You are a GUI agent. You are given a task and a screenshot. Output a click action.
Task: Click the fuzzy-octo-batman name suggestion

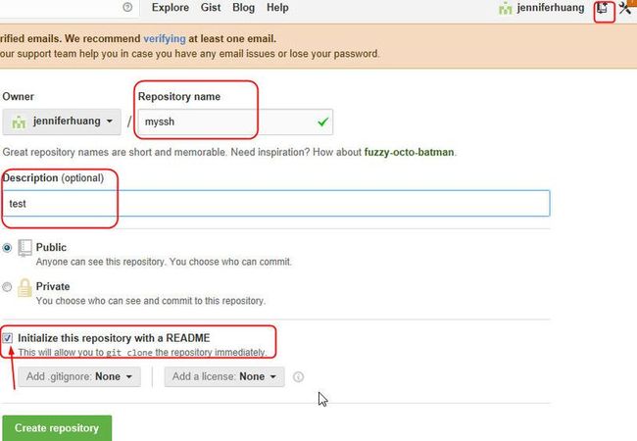pyautogui.click(x=409, y=152)
